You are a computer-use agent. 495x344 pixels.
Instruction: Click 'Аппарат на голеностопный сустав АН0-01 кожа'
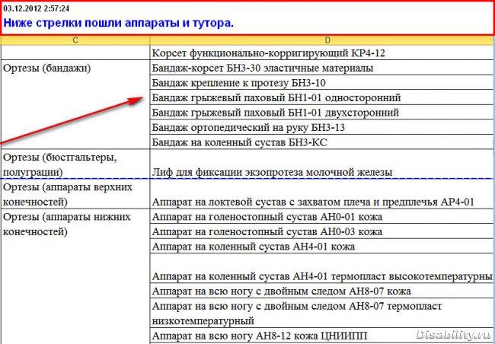[x=322, y=216]
